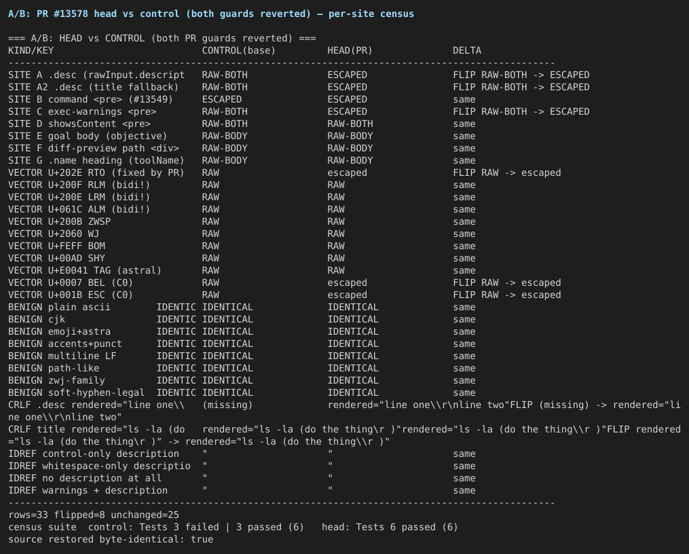Select the 'BENIGN zwj-family' row label

tap(57, 382)
